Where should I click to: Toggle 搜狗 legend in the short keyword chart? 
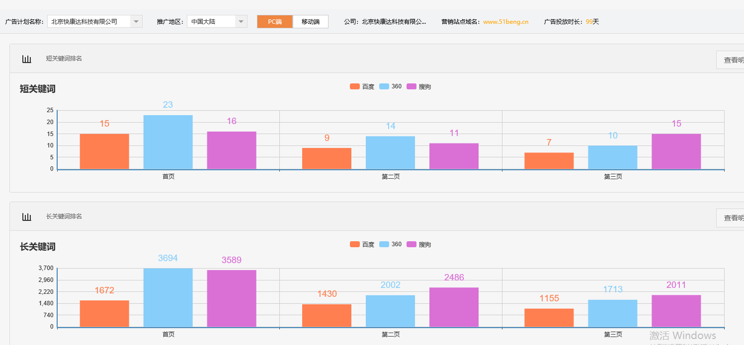[x=419, y=86]
